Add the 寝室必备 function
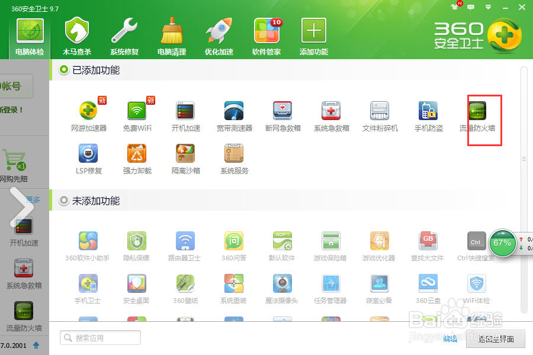This screenshot has width=533, height=355. 380,289
